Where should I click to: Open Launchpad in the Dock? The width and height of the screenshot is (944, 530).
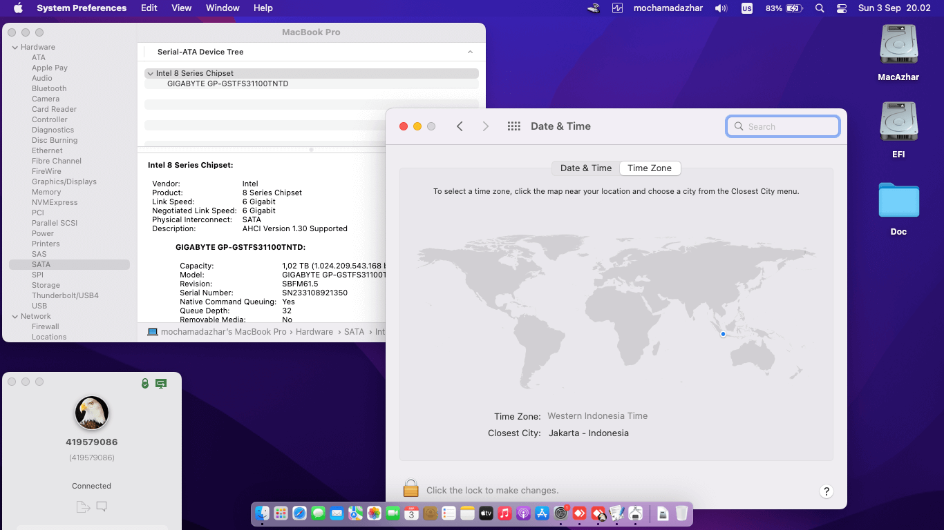[x=281, y=513]
